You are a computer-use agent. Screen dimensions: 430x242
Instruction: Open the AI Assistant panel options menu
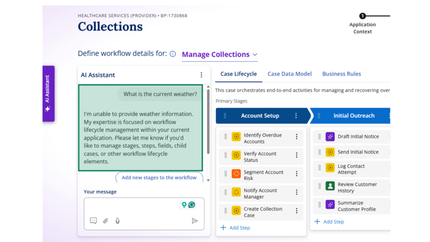click(x=201, y=75)
